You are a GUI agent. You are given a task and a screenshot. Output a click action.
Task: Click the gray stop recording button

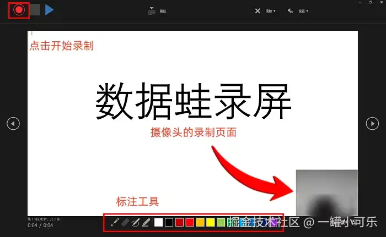tap(35, 10)
